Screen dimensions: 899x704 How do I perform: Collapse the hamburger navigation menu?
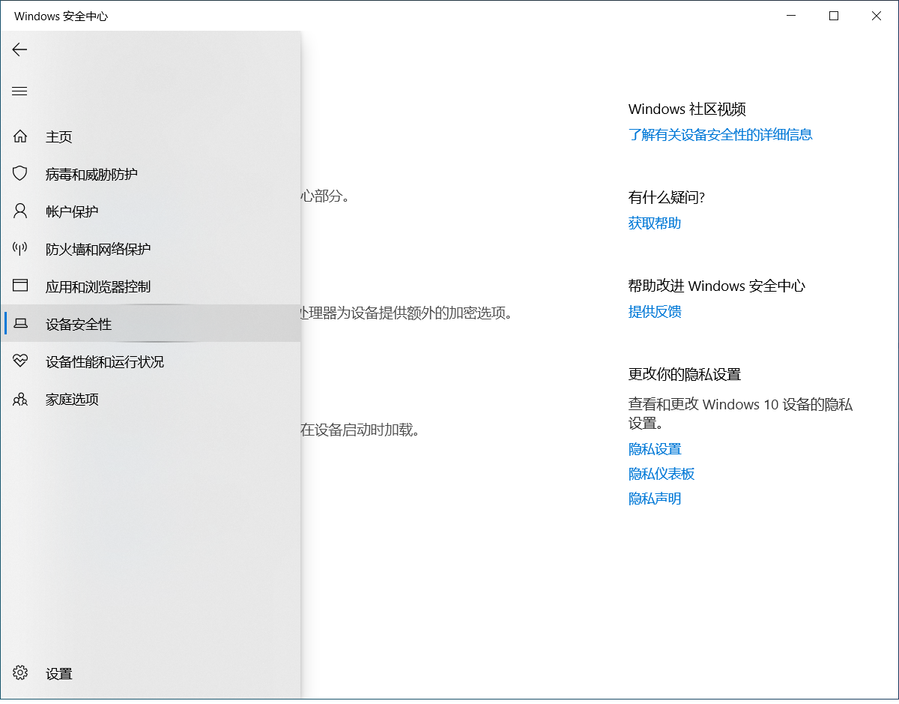[19, 91]
